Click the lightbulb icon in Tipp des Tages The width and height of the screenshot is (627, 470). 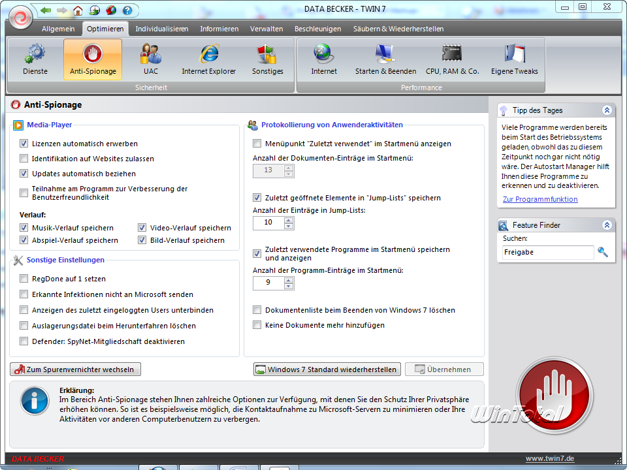point(504,110)
